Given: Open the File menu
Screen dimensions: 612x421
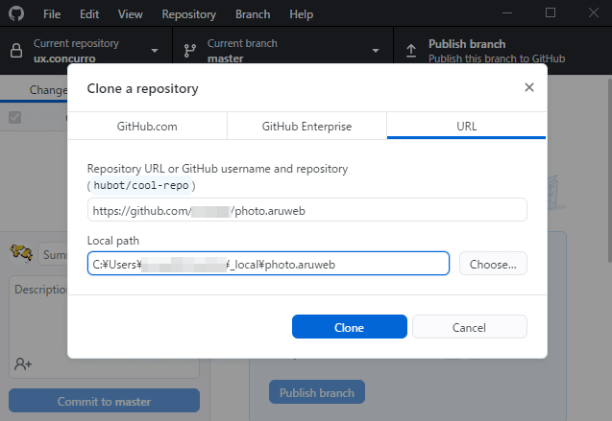Looking at the screenshot, I should 52,14.
